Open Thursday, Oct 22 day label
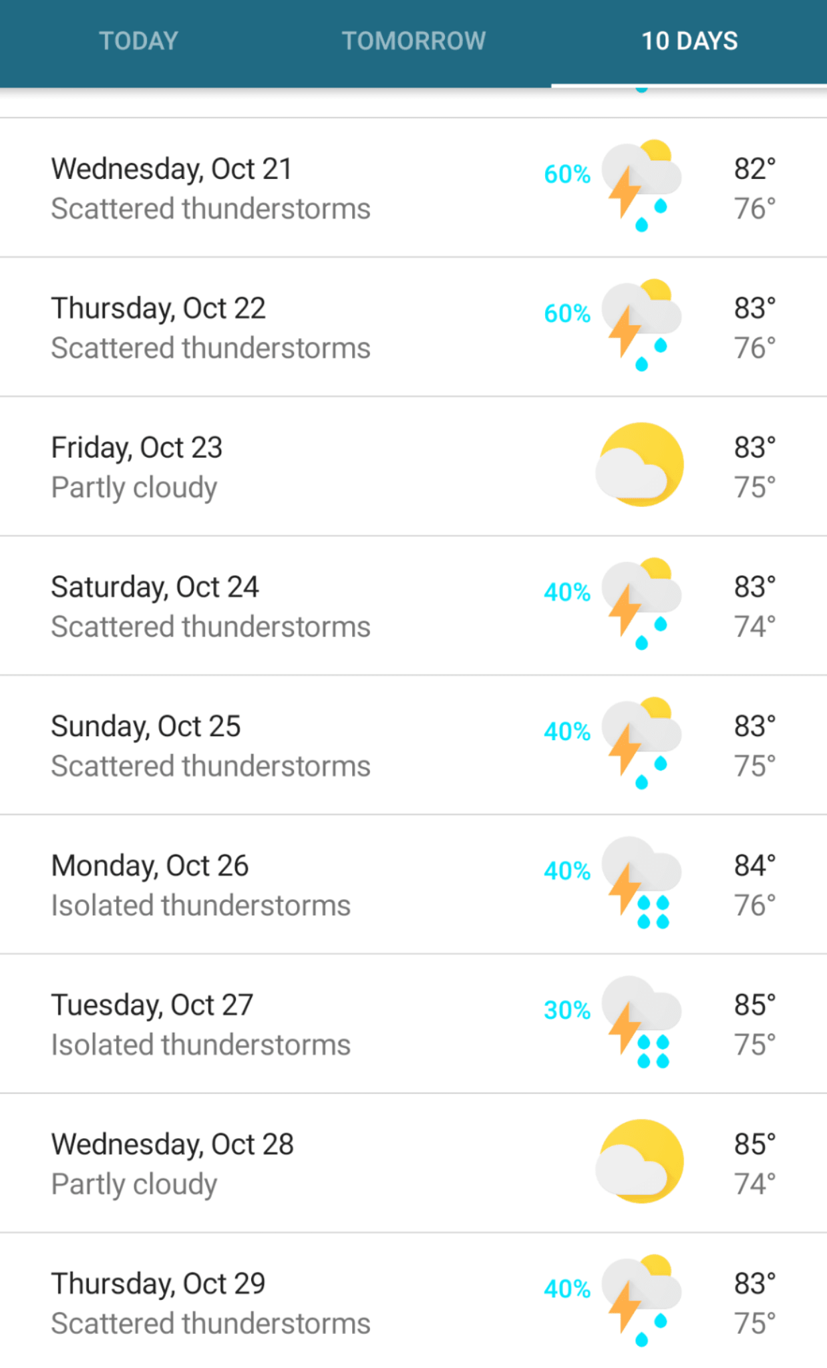This screenshot has width=827, height=1368. click(158, 309)
